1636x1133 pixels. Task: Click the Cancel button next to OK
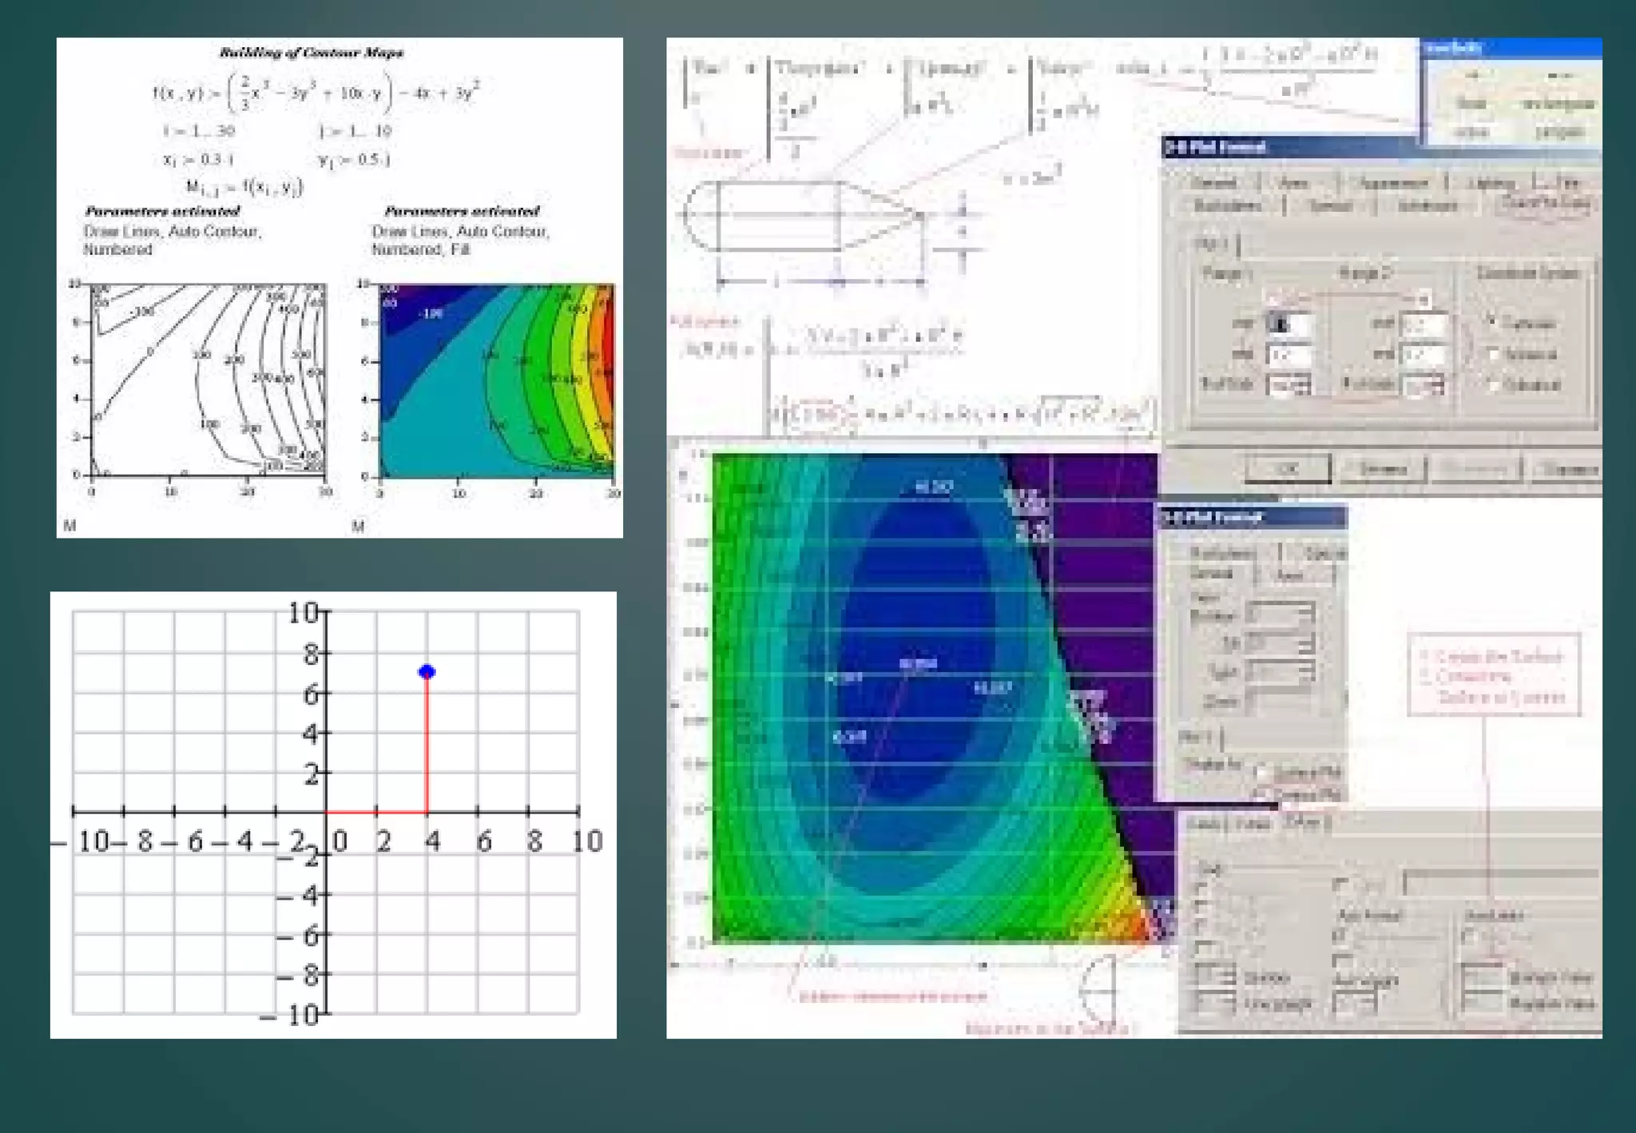tap(1383, 469)
